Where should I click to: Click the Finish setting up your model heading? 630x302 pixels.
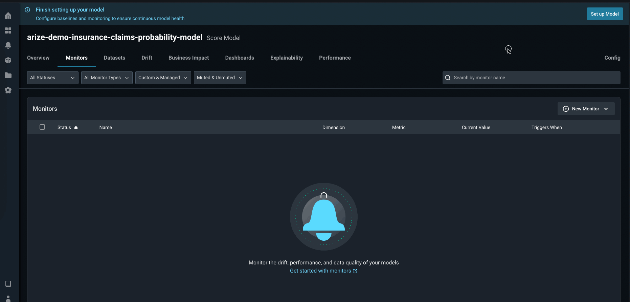tap(70, 10)
